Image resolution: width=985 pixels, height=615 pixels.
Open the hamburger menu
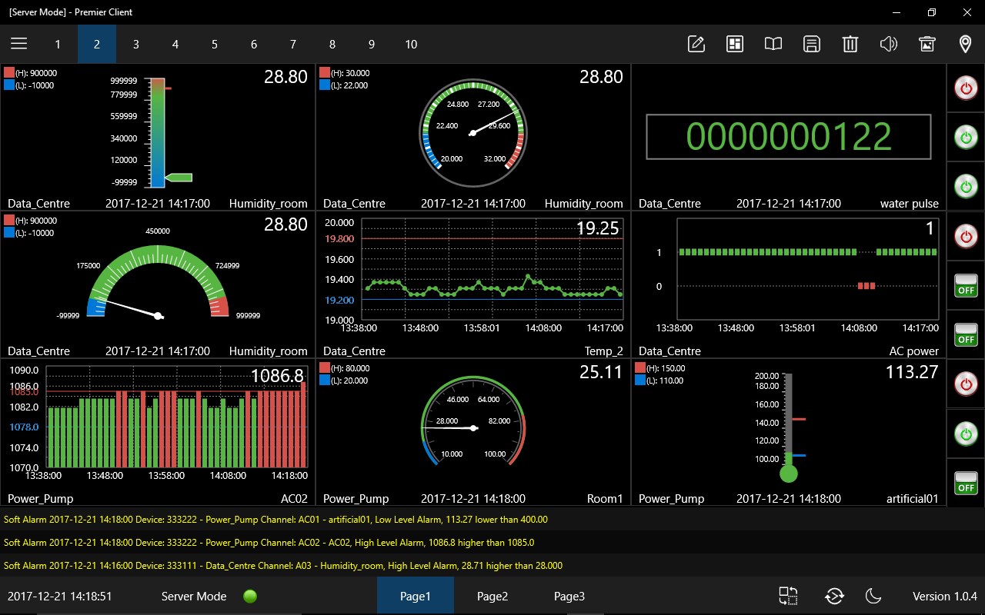click(x=18, y=44)
